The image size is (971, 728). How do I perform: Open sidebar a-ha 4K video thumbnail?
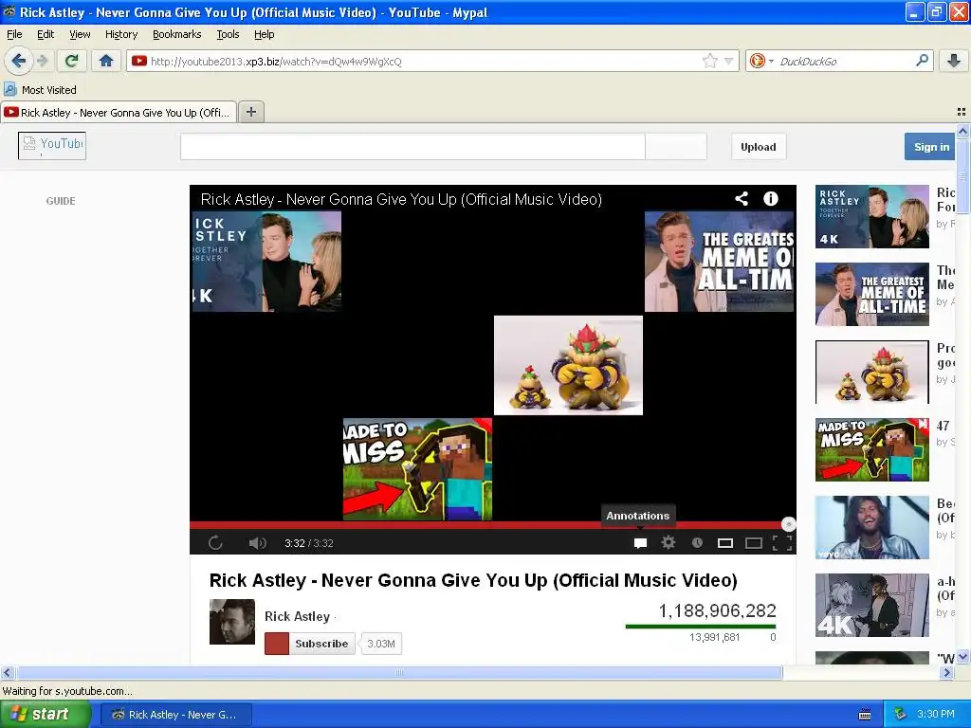[x=872, y=605]
